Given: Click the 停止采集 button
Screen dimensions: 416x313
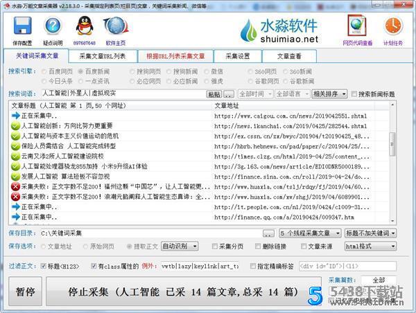Looking at the screenshot, I should (x=183, y=292).
